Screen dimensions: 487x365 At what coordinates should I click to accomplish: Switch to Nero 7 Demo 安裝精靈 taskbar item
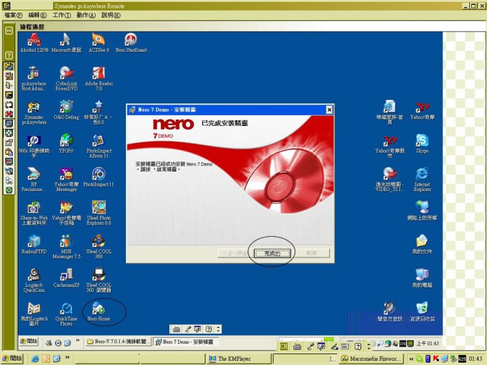(186, 342)
